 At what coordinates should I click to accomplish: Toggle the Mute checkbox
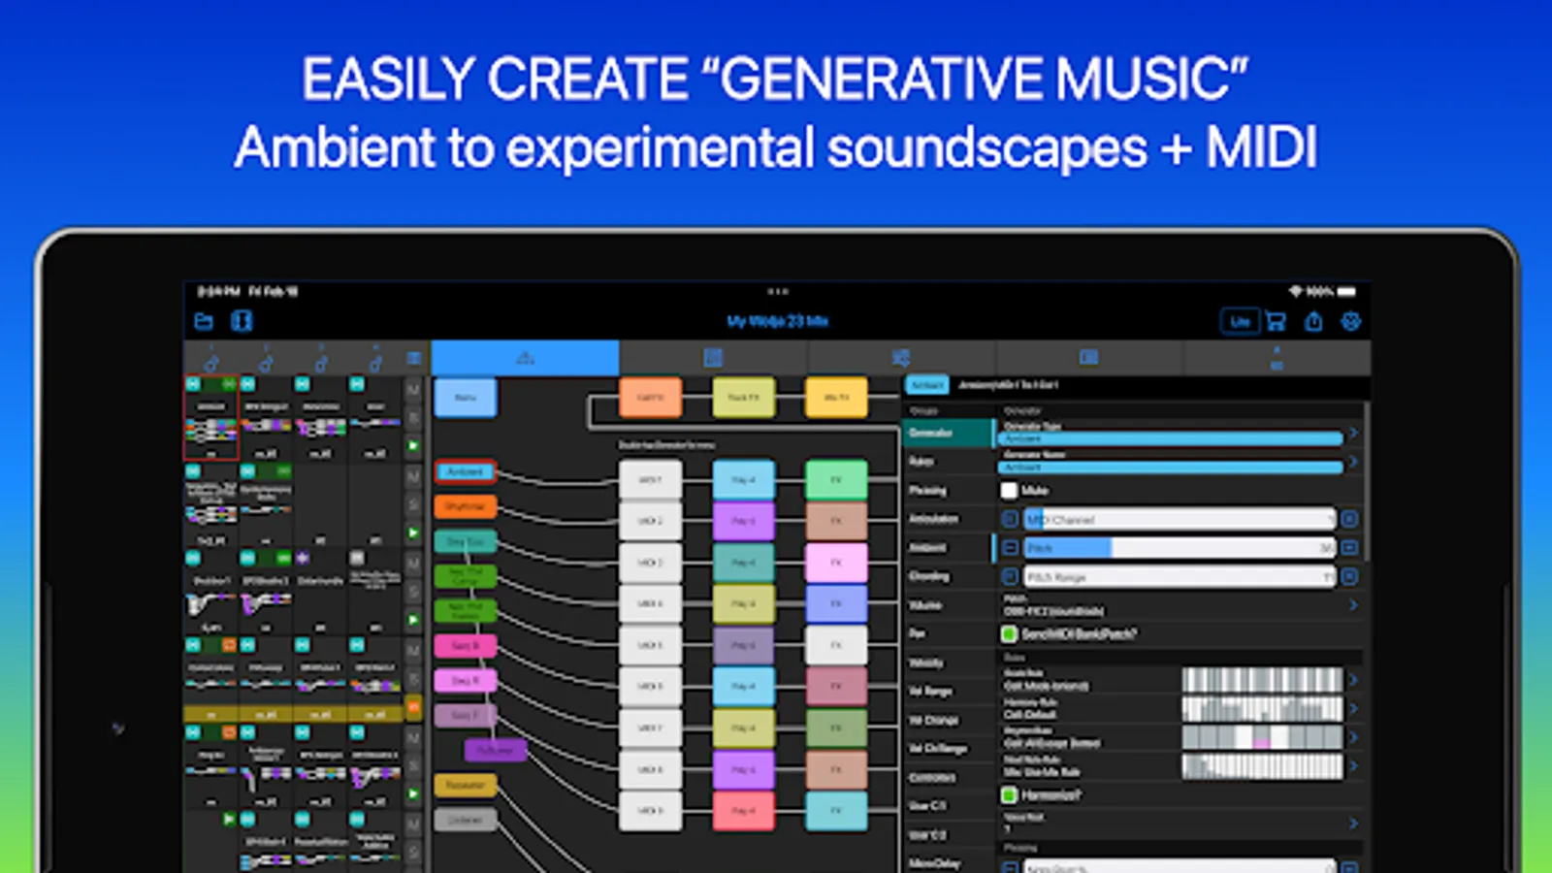point(1010,491)
